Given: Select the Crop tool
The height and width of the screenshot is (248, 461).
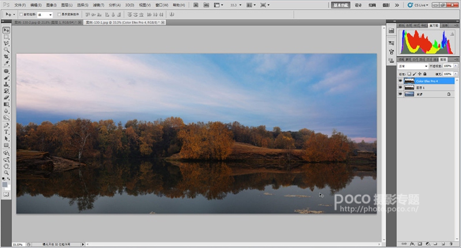Looking at the screenshot, I should [6, 57].
